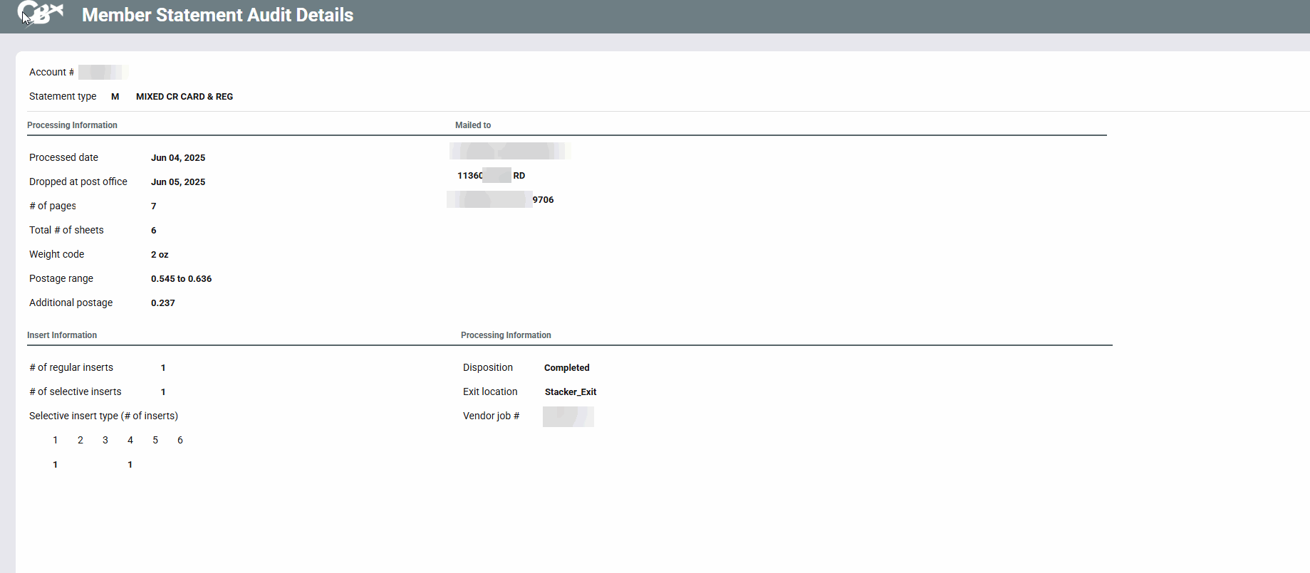Click the MIXED CR CARD & REG statement type

pos(184,97)
